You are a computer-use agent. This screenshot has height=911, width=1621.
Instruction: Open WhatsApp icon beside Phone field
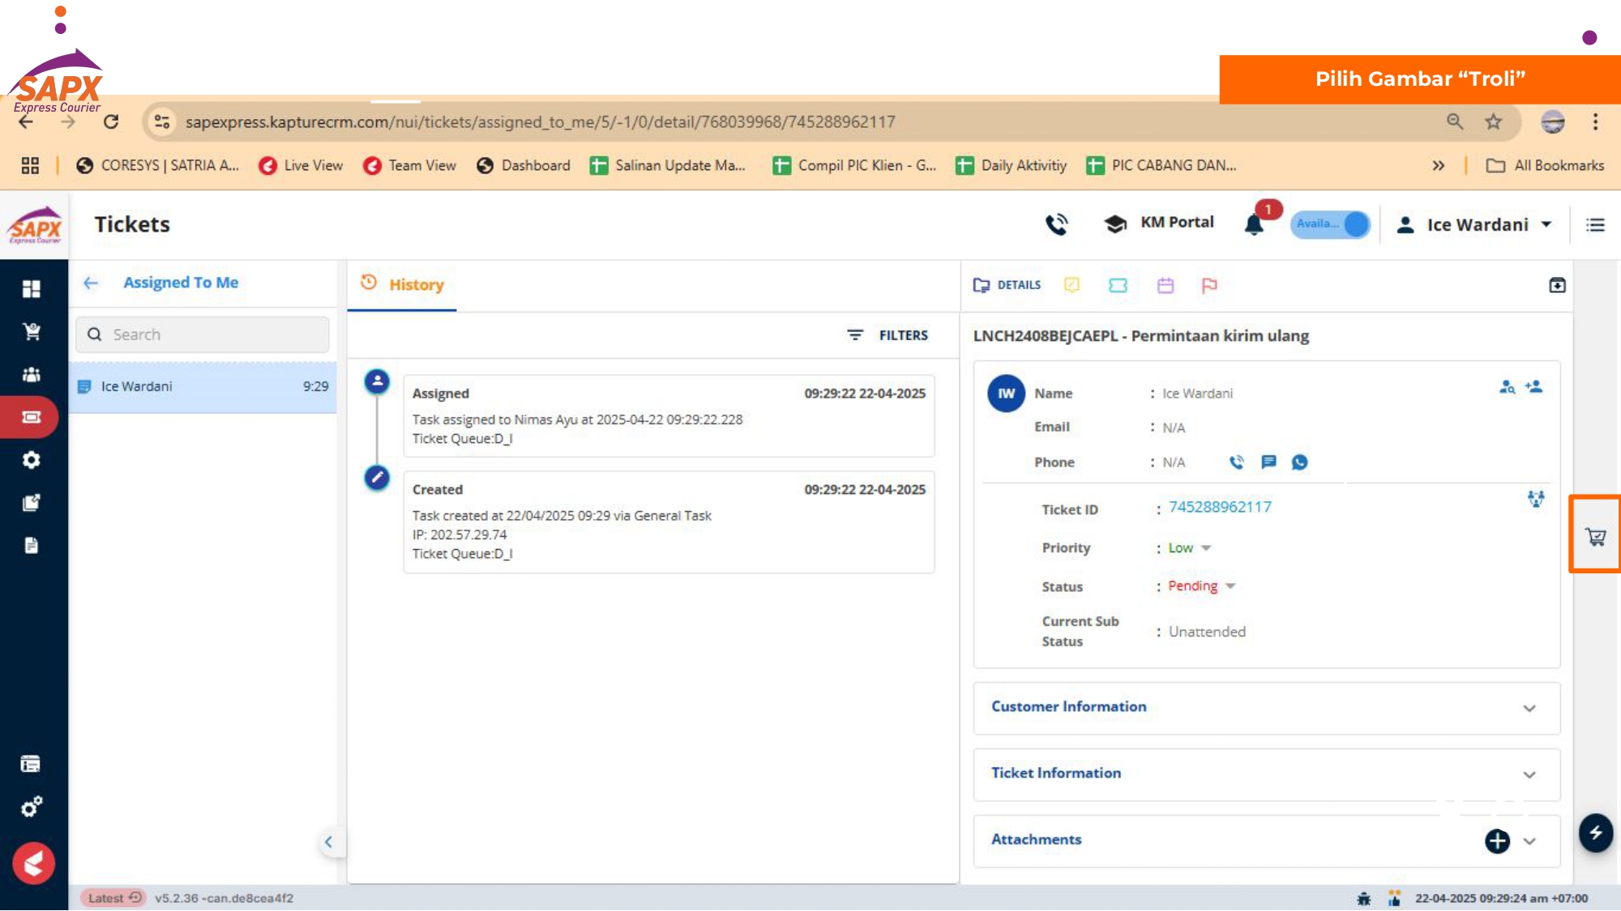(1299, 462)
